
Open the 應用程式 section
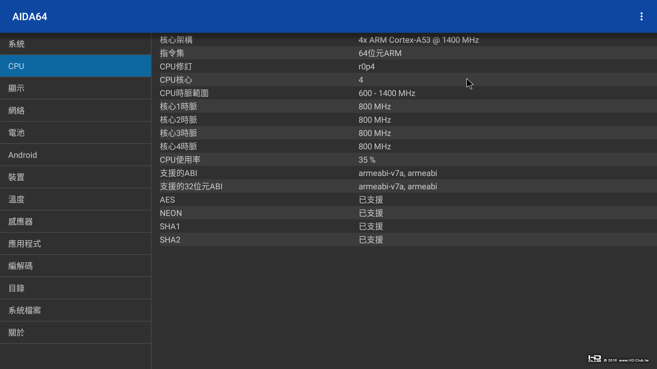pyautogui.click(x=75, y=244)
